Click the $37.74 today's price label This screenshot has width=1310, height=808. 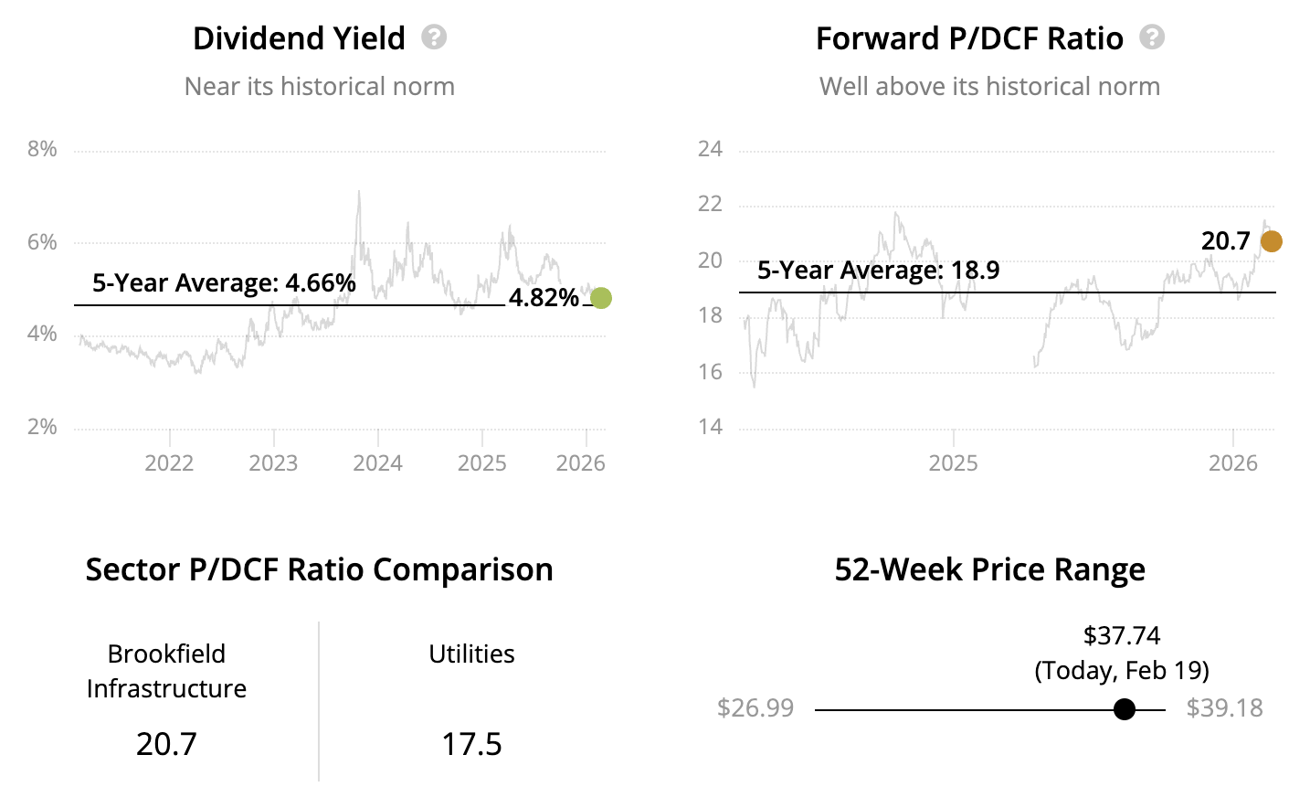pyautogui.click(x=1122, y=635)
